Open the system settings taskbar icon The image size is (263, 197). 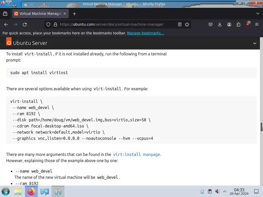[x=45, y=191]
